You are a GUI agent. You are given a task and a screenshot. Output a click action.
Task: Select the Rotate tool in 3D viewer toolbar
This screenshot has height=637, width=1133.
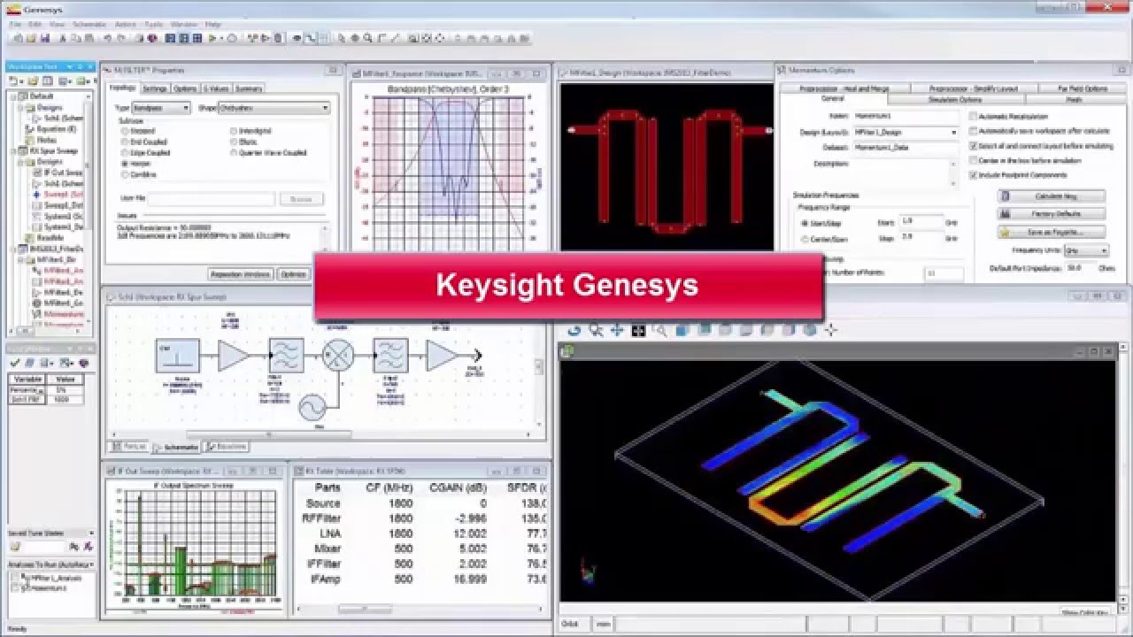(x=574, y=330)
